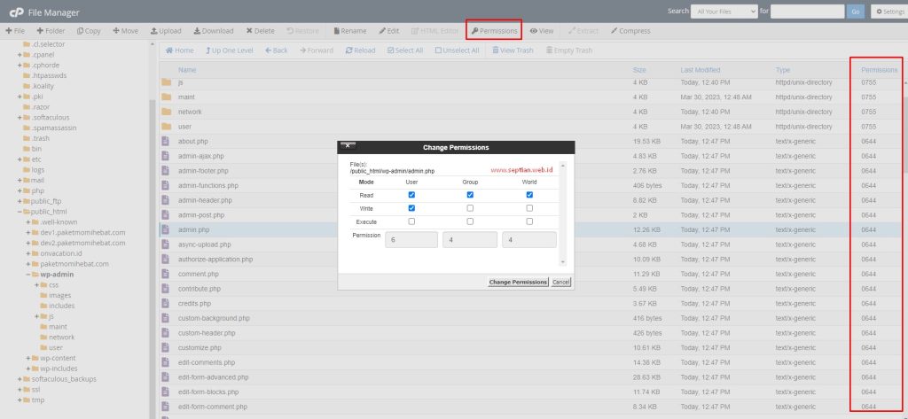Viewport: 908px width, 419px height.
Task: Click the View toolbar button
Action: pos(542,31)
